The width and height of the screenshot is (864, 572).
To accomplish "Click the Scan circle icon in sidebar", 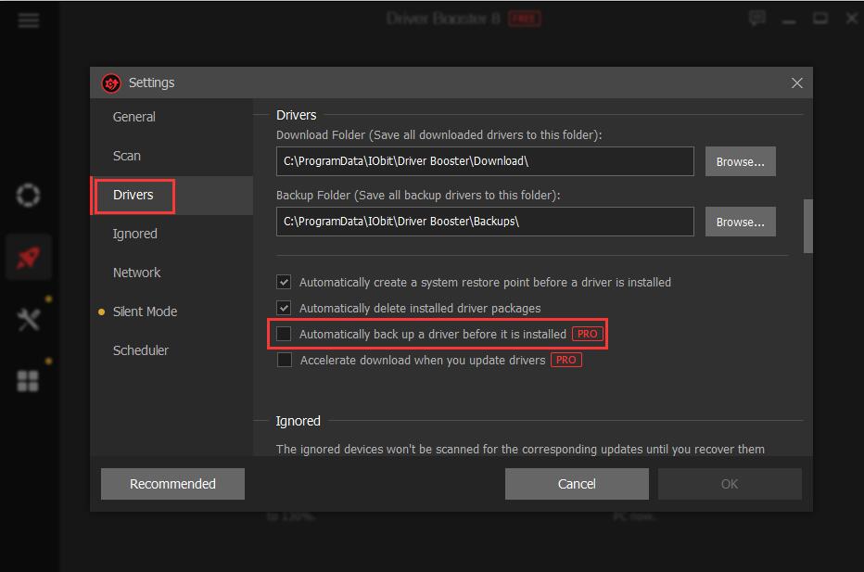I will 28,195.
